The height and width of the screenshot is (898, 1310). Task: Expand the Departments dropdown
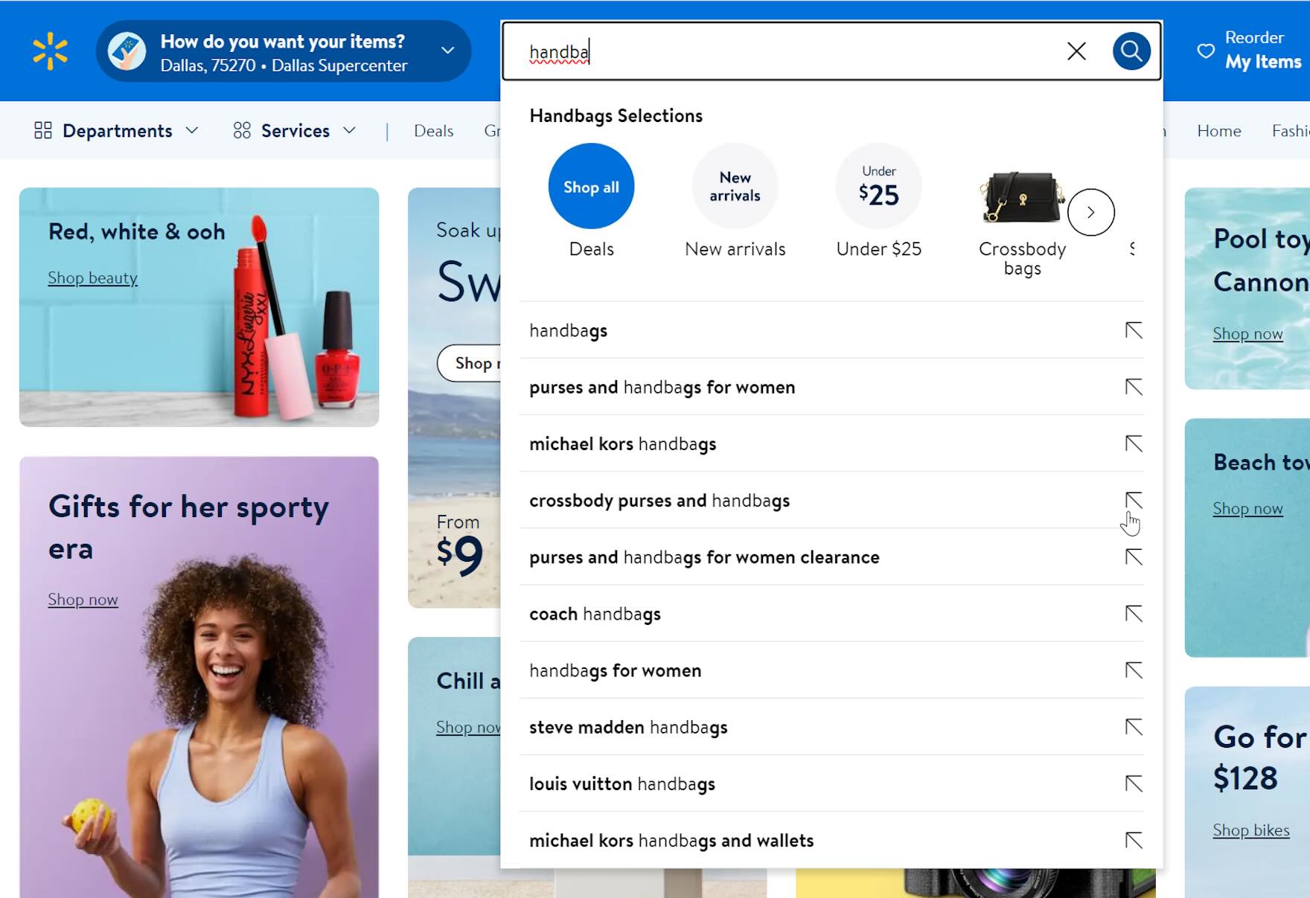click(117, 131)
